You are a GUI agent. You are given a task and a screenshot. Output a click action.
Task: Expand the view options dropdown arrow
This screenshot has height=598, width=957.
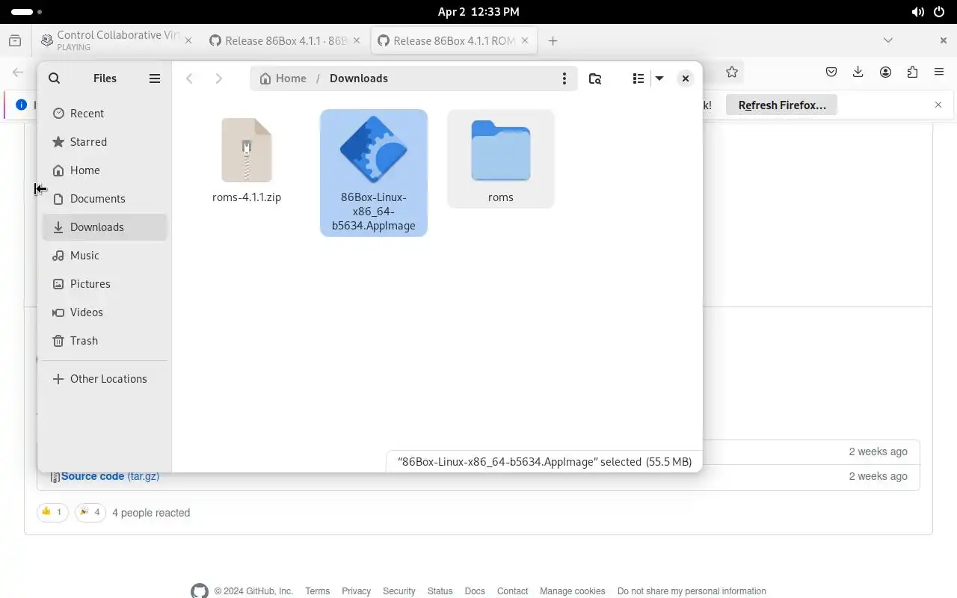pyautogui.click(x=659, y=78)
